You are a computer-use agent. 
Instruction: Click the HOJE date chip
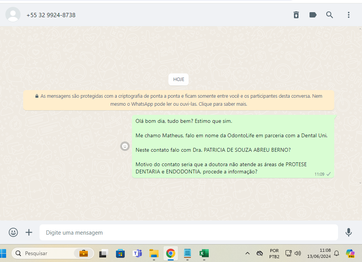[178, 79]
